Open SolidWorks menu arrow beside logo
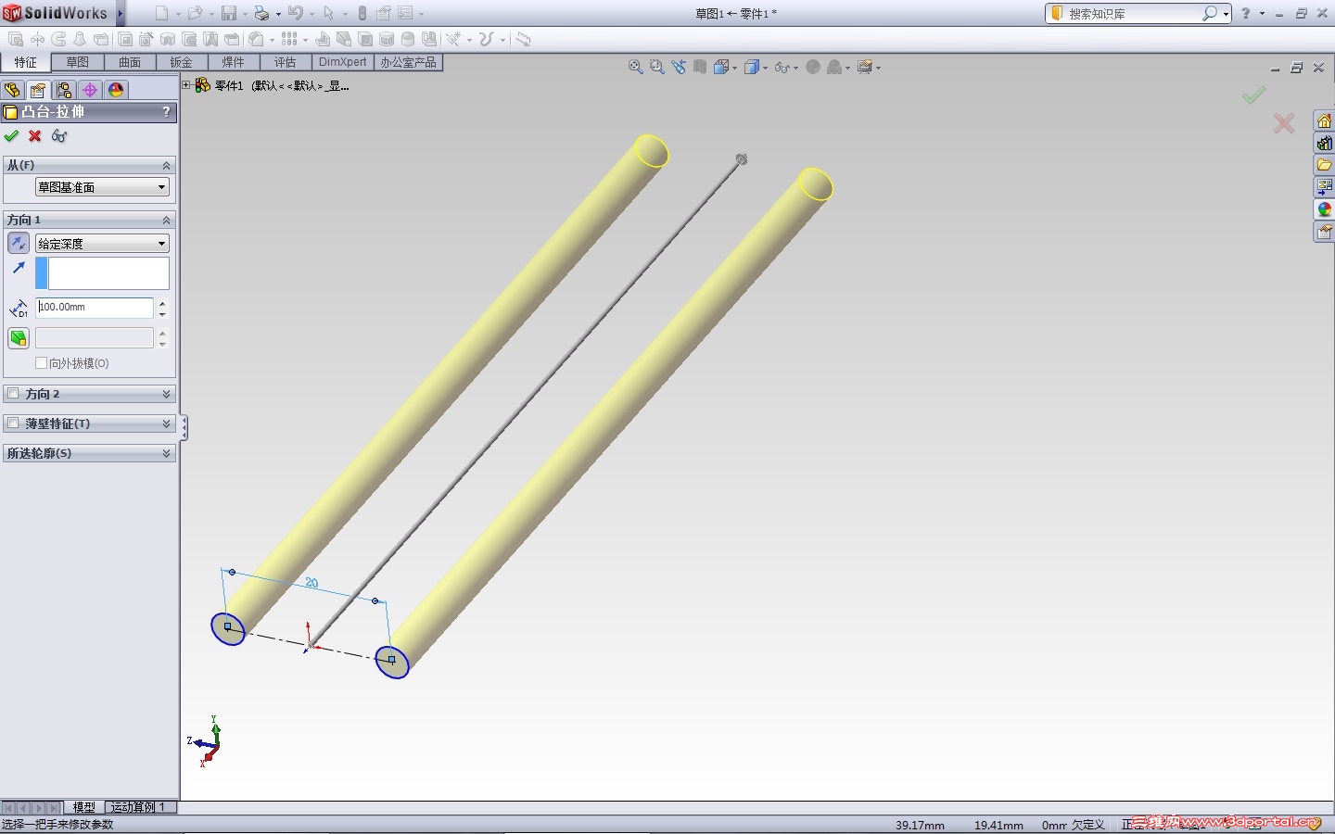Viewport: 1335px width, 834px height. (121, 14)
